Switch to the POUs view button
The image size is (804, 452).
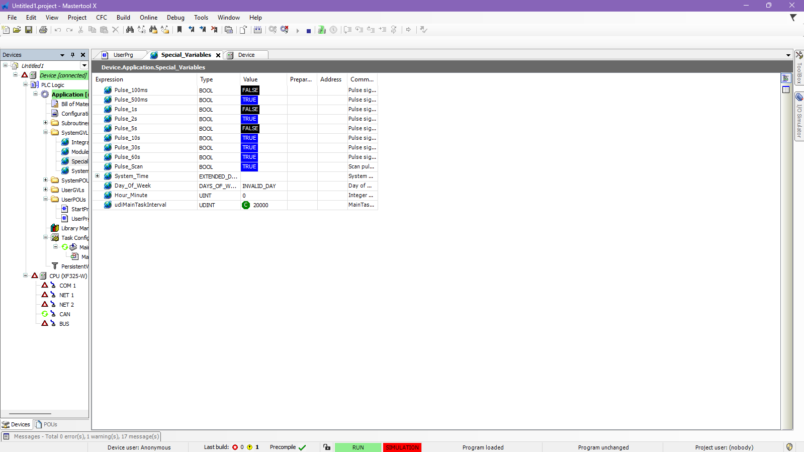(46, 424)
